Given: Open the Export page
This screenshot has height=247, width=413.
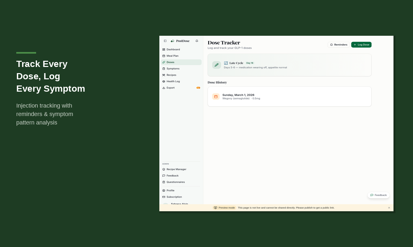Looking at the screenshot, I should coord(181,88).
